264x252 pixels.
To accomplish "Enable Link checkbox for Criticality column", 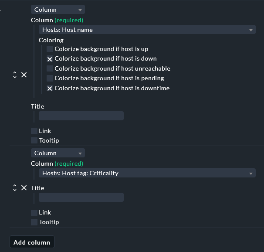I will click(x=34, y=212).
